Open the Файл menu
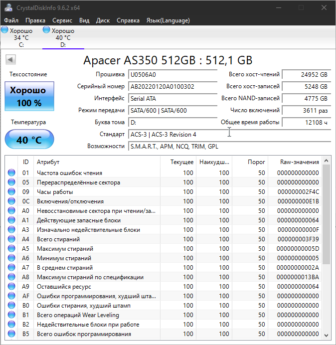Screen dimensions: 336x345 11,20
